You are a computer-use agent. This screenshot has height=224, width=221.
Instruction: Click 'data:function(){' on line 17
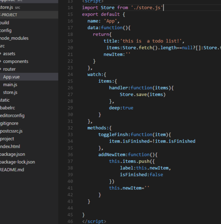(x=109, y=27)
